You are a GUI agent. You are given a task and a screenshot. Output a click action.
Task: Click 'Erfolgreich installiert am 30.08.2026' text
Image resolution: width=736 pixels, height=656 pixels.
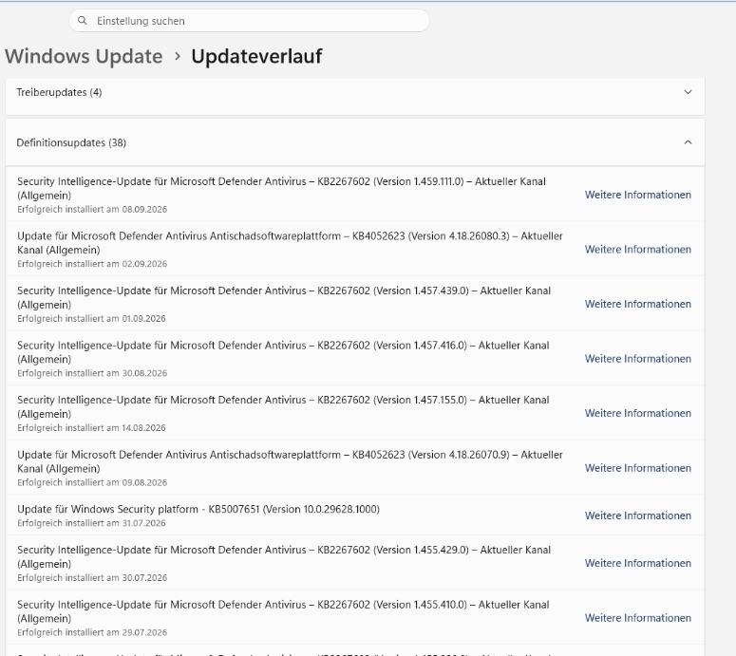point(92,373)
